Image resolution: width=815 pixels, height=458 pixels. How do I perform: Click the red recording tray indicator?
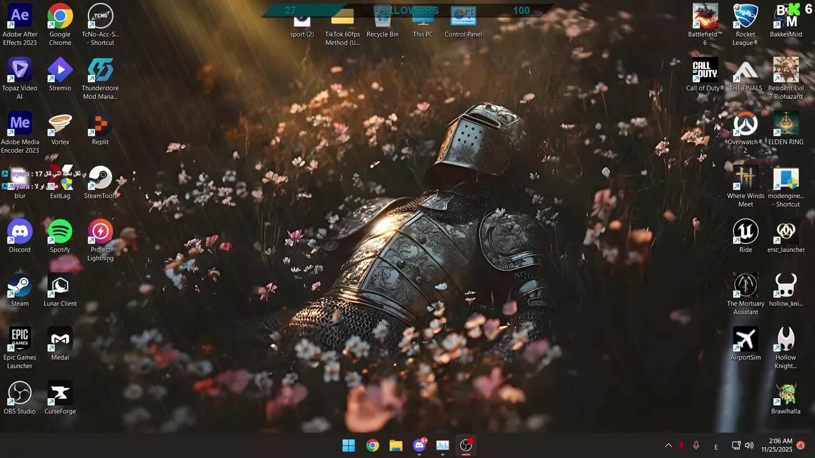point(681,446)
